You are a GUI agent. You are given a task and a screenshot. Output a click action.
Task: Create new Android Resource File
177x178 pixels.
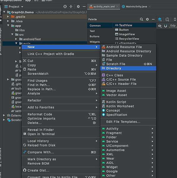click(x=128, y=47)
